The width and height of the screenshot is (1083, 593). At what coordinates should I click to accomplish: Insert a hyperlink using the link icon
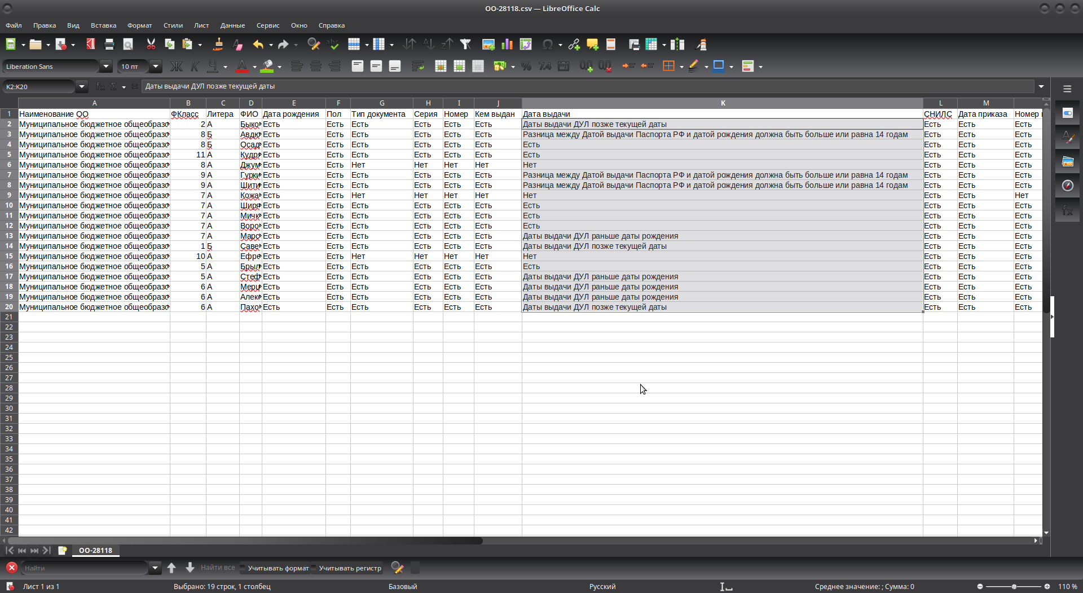click(x=574, y=45)
